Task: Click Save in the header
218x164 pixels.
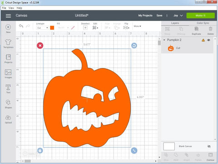Action: point(159,15)
